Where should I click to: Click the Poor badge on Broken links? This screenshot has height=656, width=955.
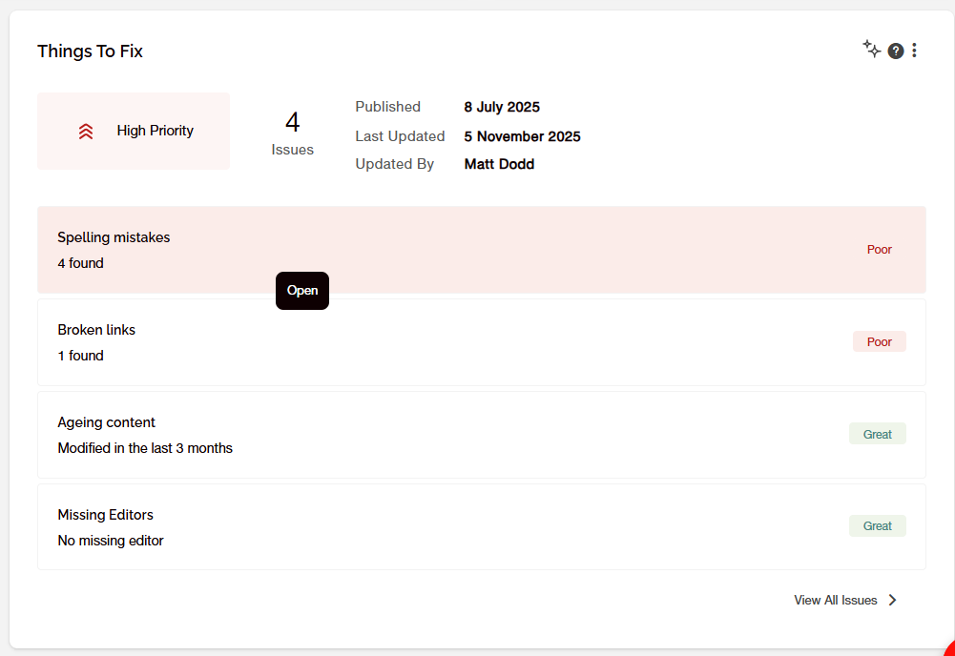tap(879, 342)
